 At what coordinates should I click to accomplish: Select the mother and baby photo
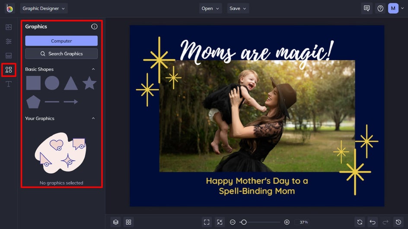tap(257, 116)
